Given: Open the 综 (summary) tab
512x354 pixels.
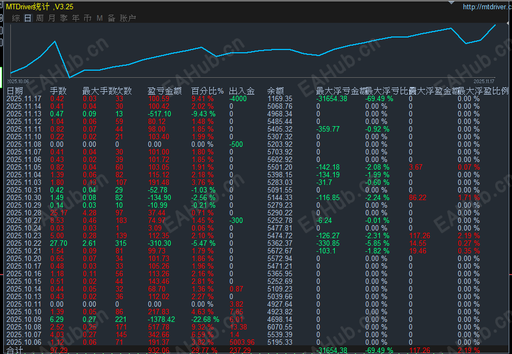Looking at the screenshot, I should coord(16,18).
